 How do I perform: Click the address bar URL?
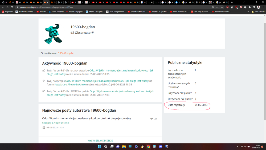click(x=46, y=7)
